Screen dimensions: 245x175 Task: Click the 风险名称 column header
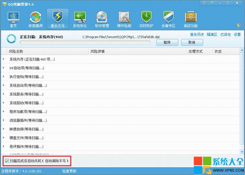[16, 51]
